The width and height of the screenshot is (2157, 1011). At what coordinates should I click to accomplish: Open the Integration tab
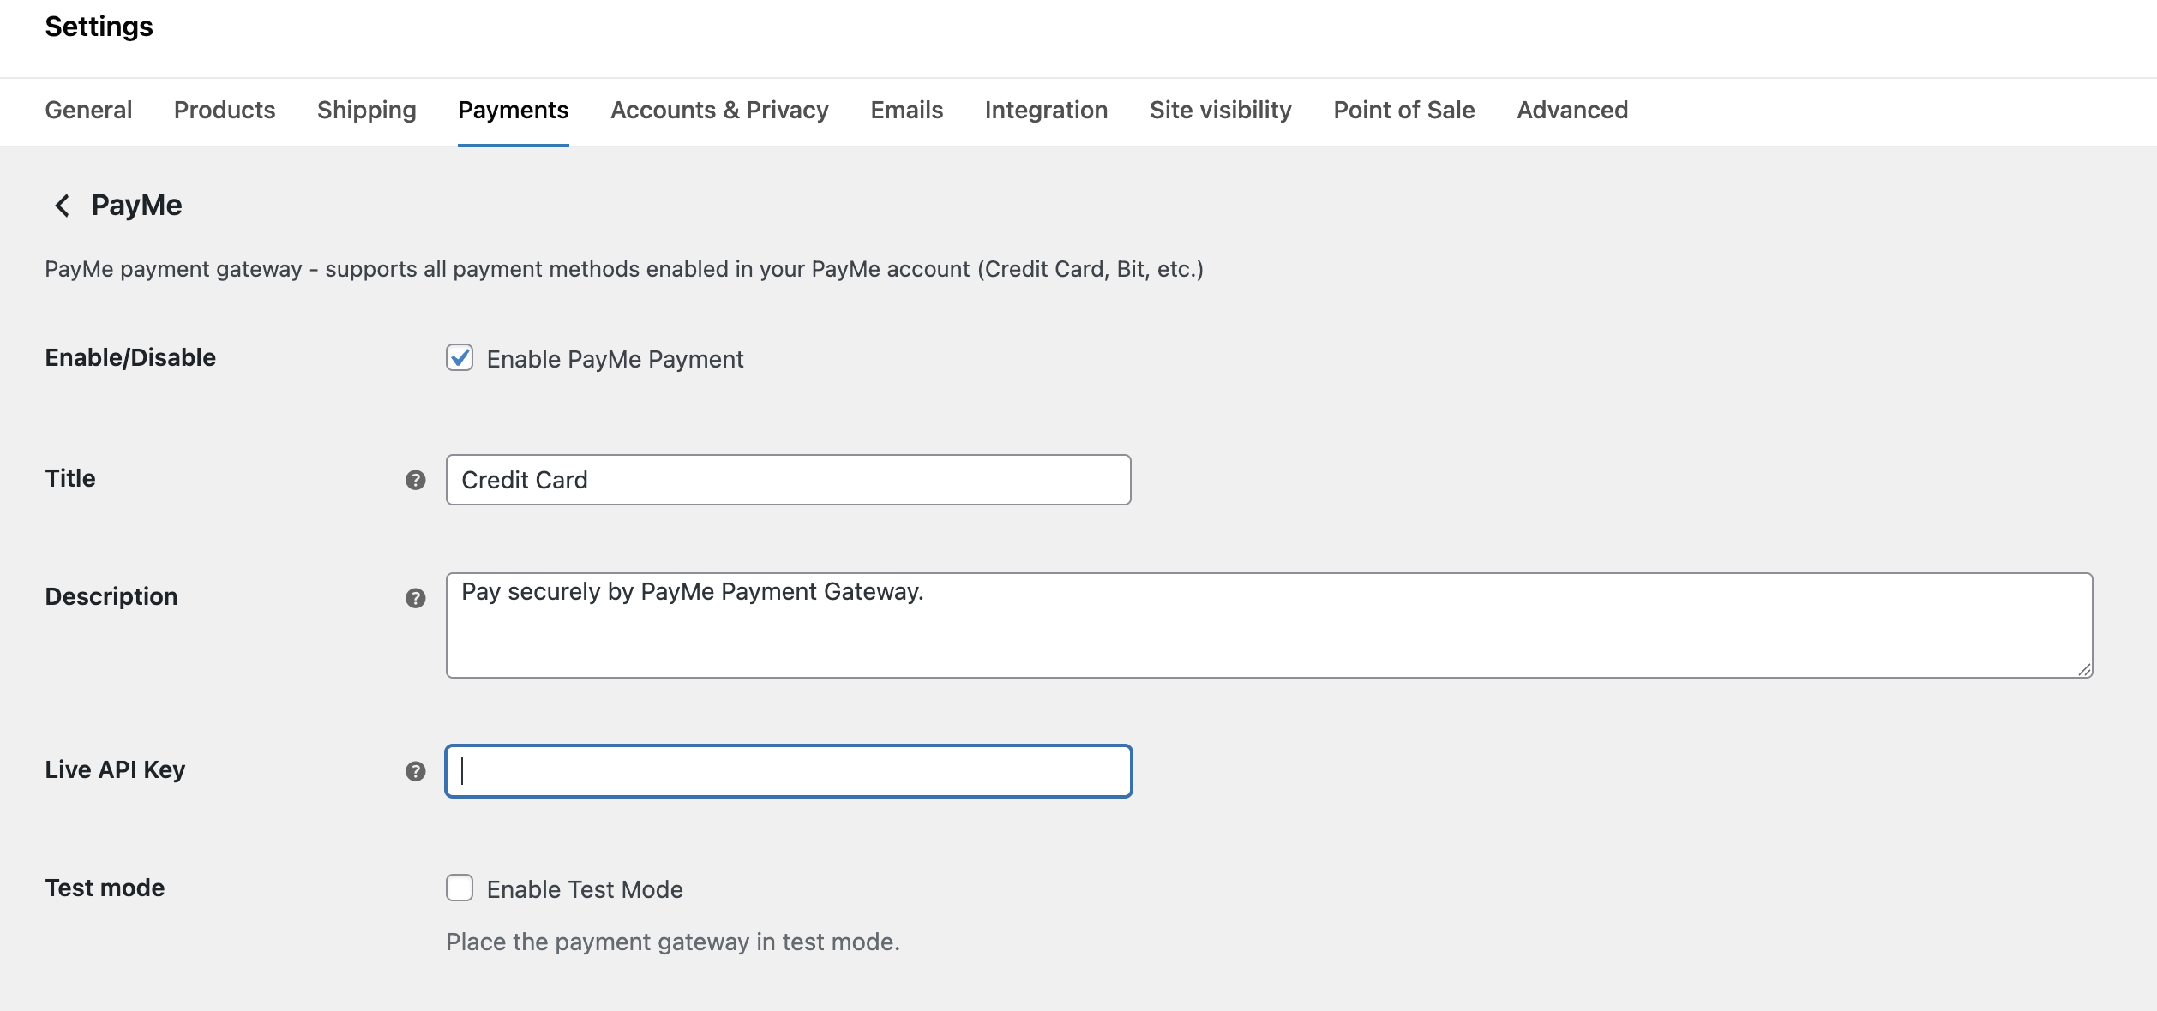1046,110
